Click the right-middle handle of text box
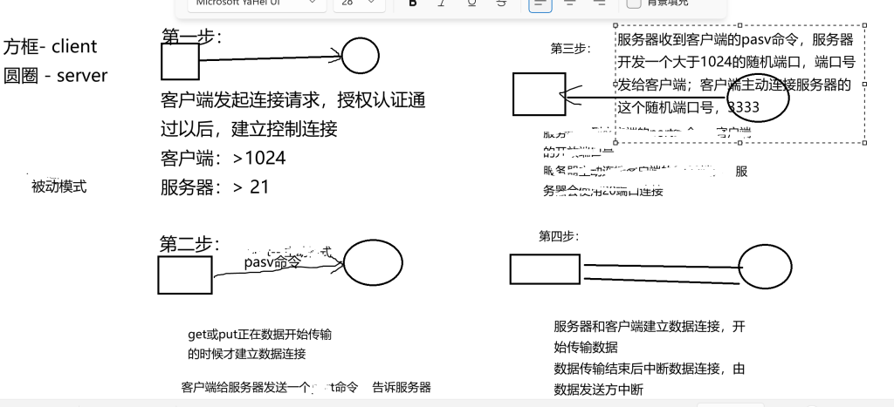Screen dimensions: 894x407 point(865,85)
